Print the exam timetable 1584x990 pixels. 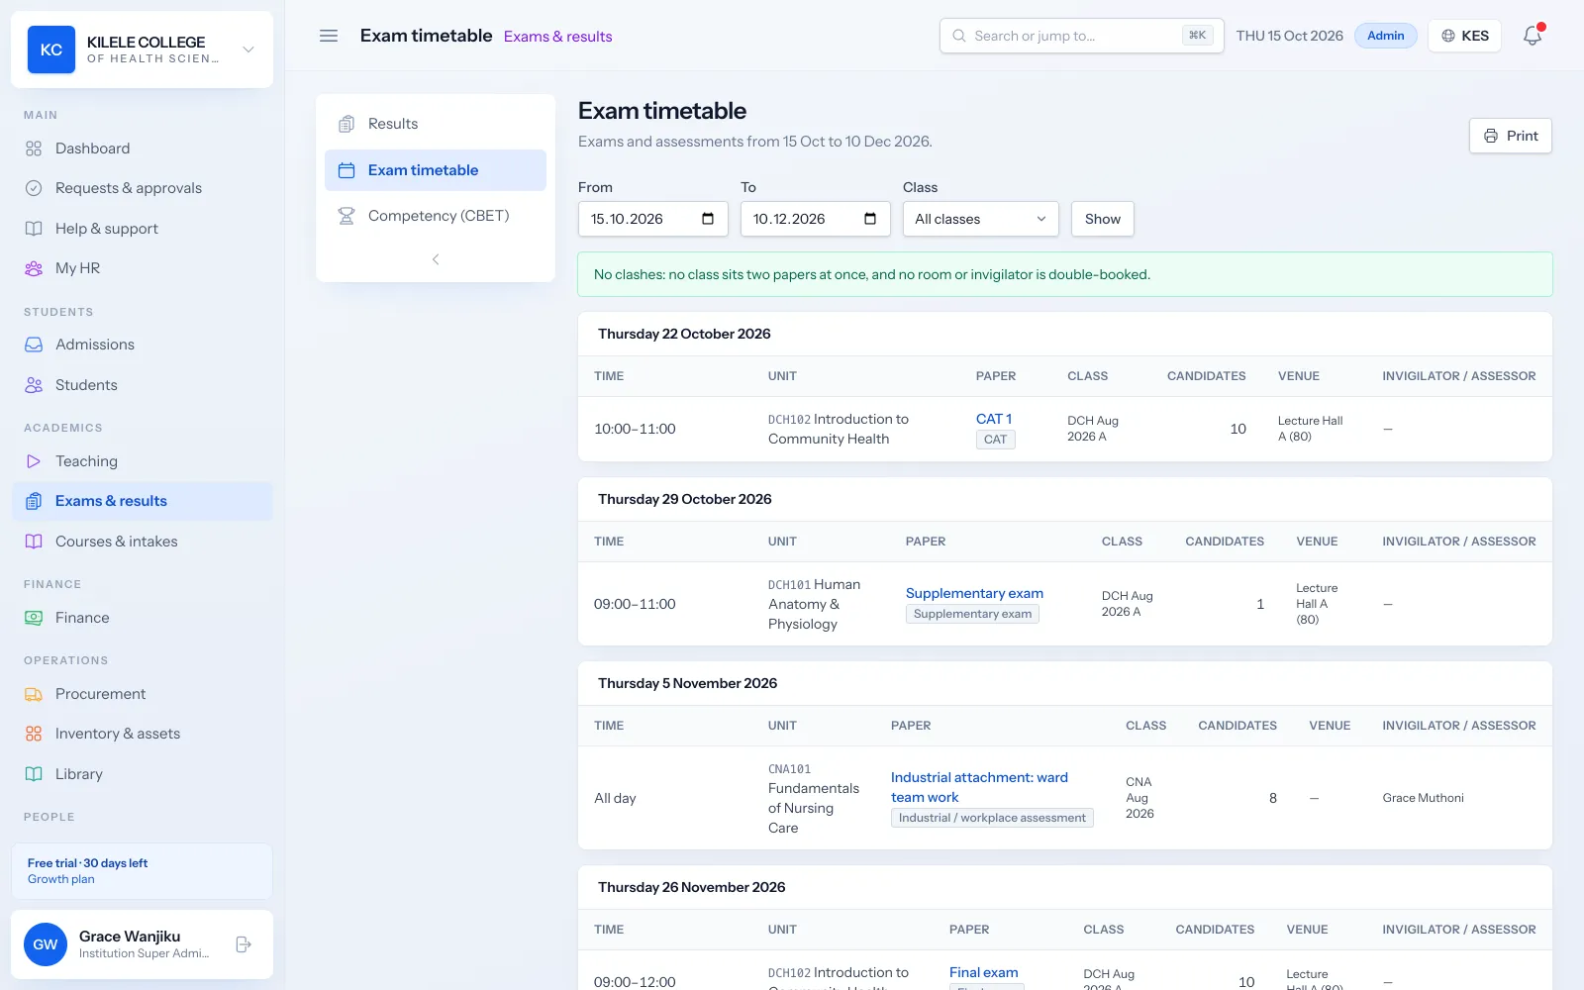point(1511,136)
